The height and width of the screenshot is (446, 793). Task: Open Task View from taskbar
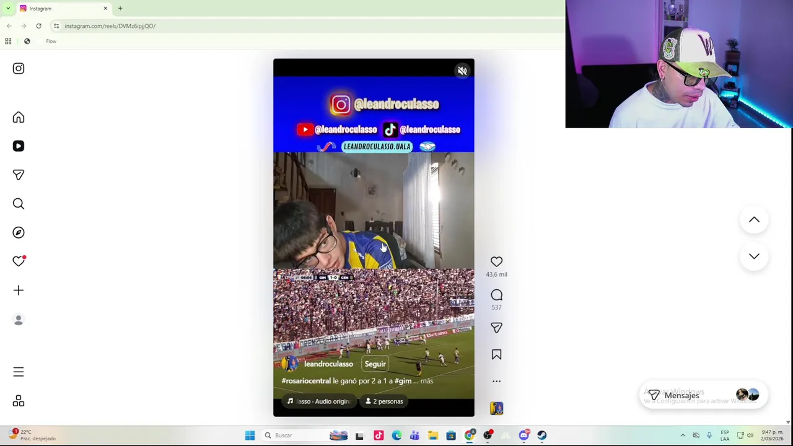tap(359, 435)
